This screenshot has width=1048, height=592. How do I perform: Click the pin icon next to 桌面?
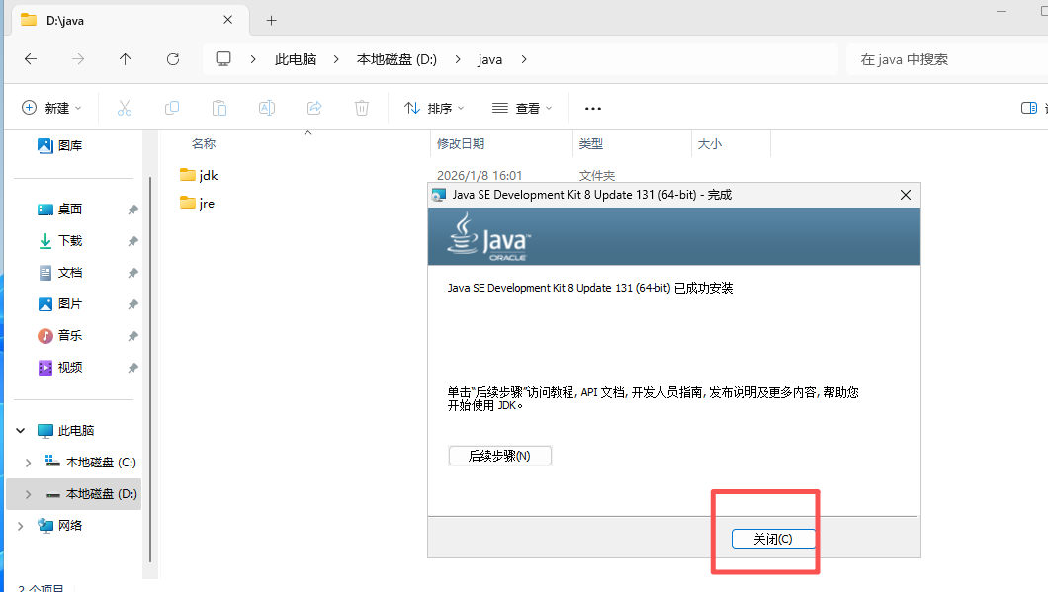[x=133, y=210]
